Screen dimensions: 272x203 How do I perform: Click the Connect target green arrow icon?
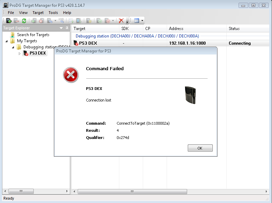point(33,21)
